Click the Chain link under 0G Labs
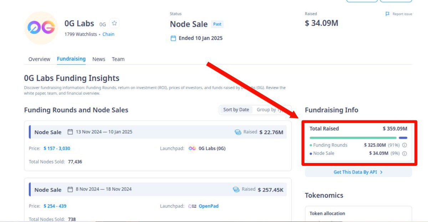This screenshot has height=222, width=428. (108, 34)
